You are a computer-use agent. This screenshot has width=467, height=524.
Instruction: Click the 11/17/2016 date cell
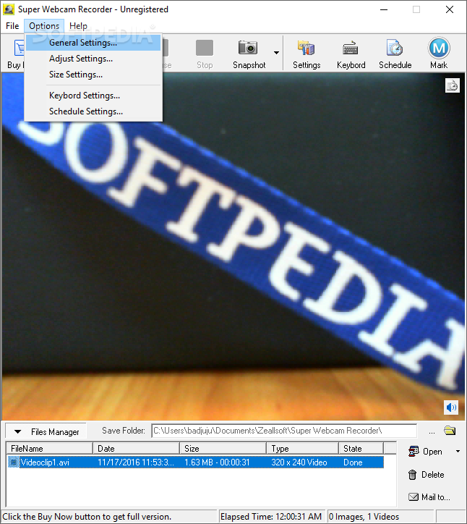click(135, 462)
